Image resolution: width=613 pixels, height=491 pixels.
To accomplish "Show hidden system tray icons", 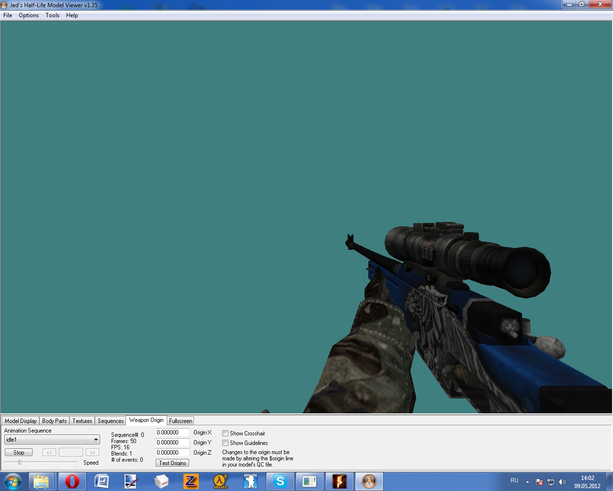I will pyautogui.click(x=527, y=482).
